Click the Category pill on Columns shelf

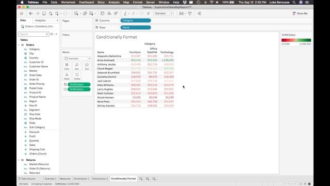coord(136,21)
